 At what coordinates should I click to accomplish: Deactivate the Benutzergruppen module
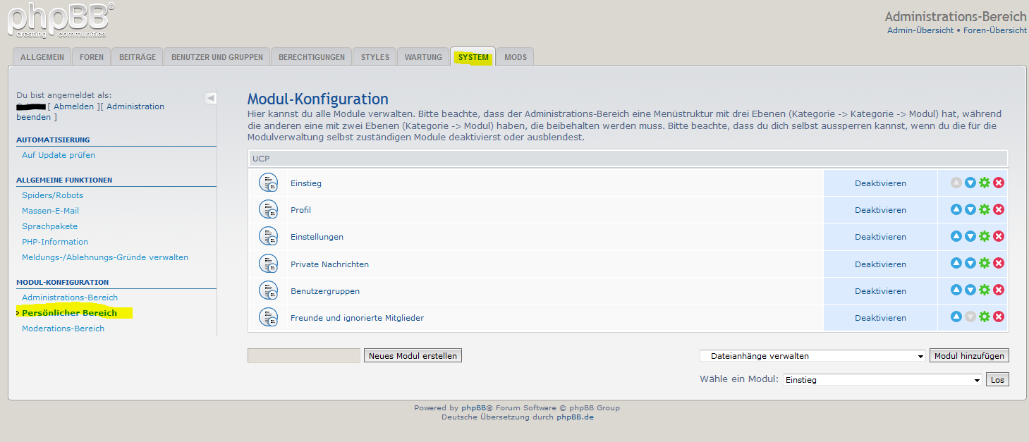click(x=880, y=291)
